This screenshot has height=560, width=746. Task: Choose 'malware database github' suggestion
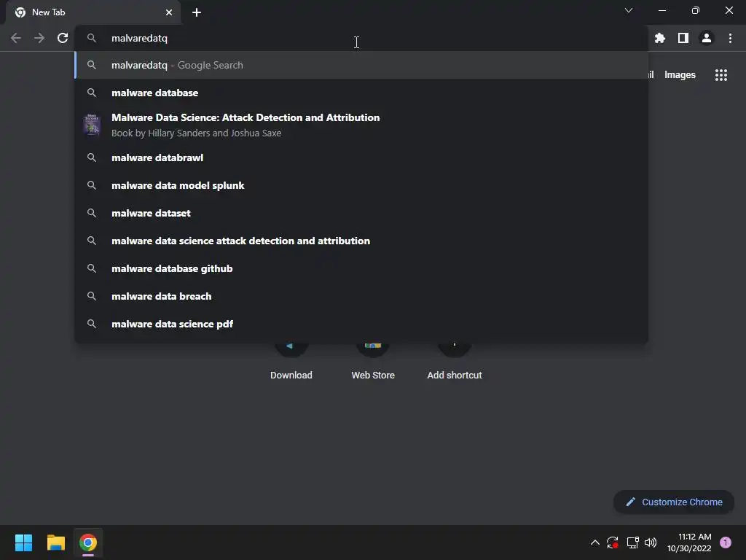point(361,268)
